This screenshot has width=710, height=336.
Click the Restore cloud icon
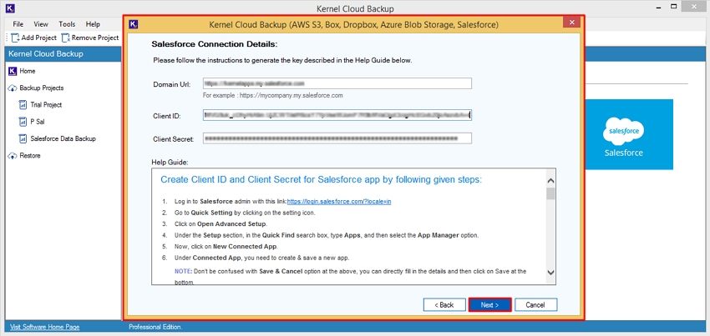coord(13,156)
